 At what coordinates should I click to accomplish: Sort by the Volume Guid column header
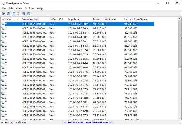pos(35,19)
